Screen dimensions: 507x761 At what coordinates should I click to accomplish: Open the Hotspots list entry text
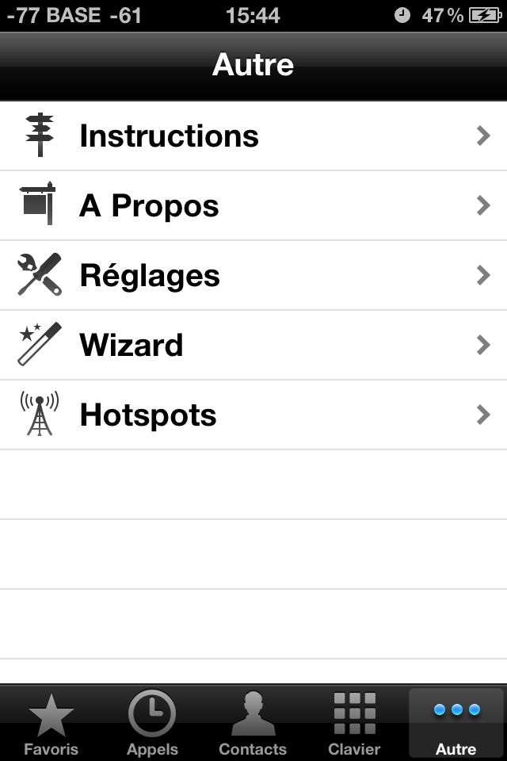[x=148, y=415]
